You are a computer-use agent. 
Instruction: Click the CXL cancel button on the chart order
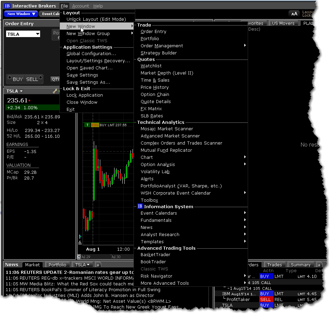point(95,125)
